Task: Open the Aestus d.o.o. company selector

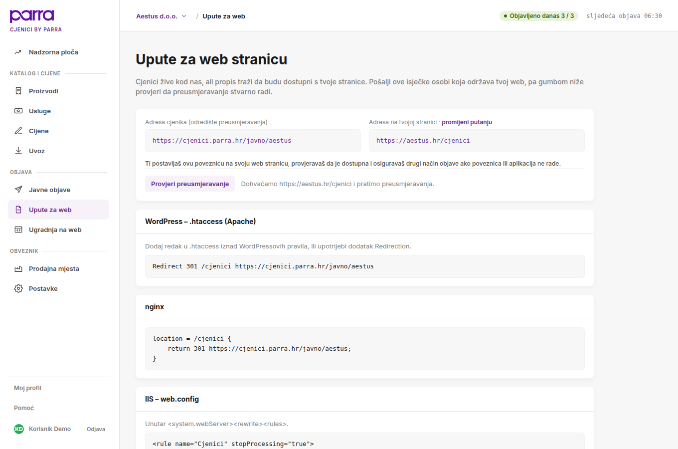Action: coord(161,16)
